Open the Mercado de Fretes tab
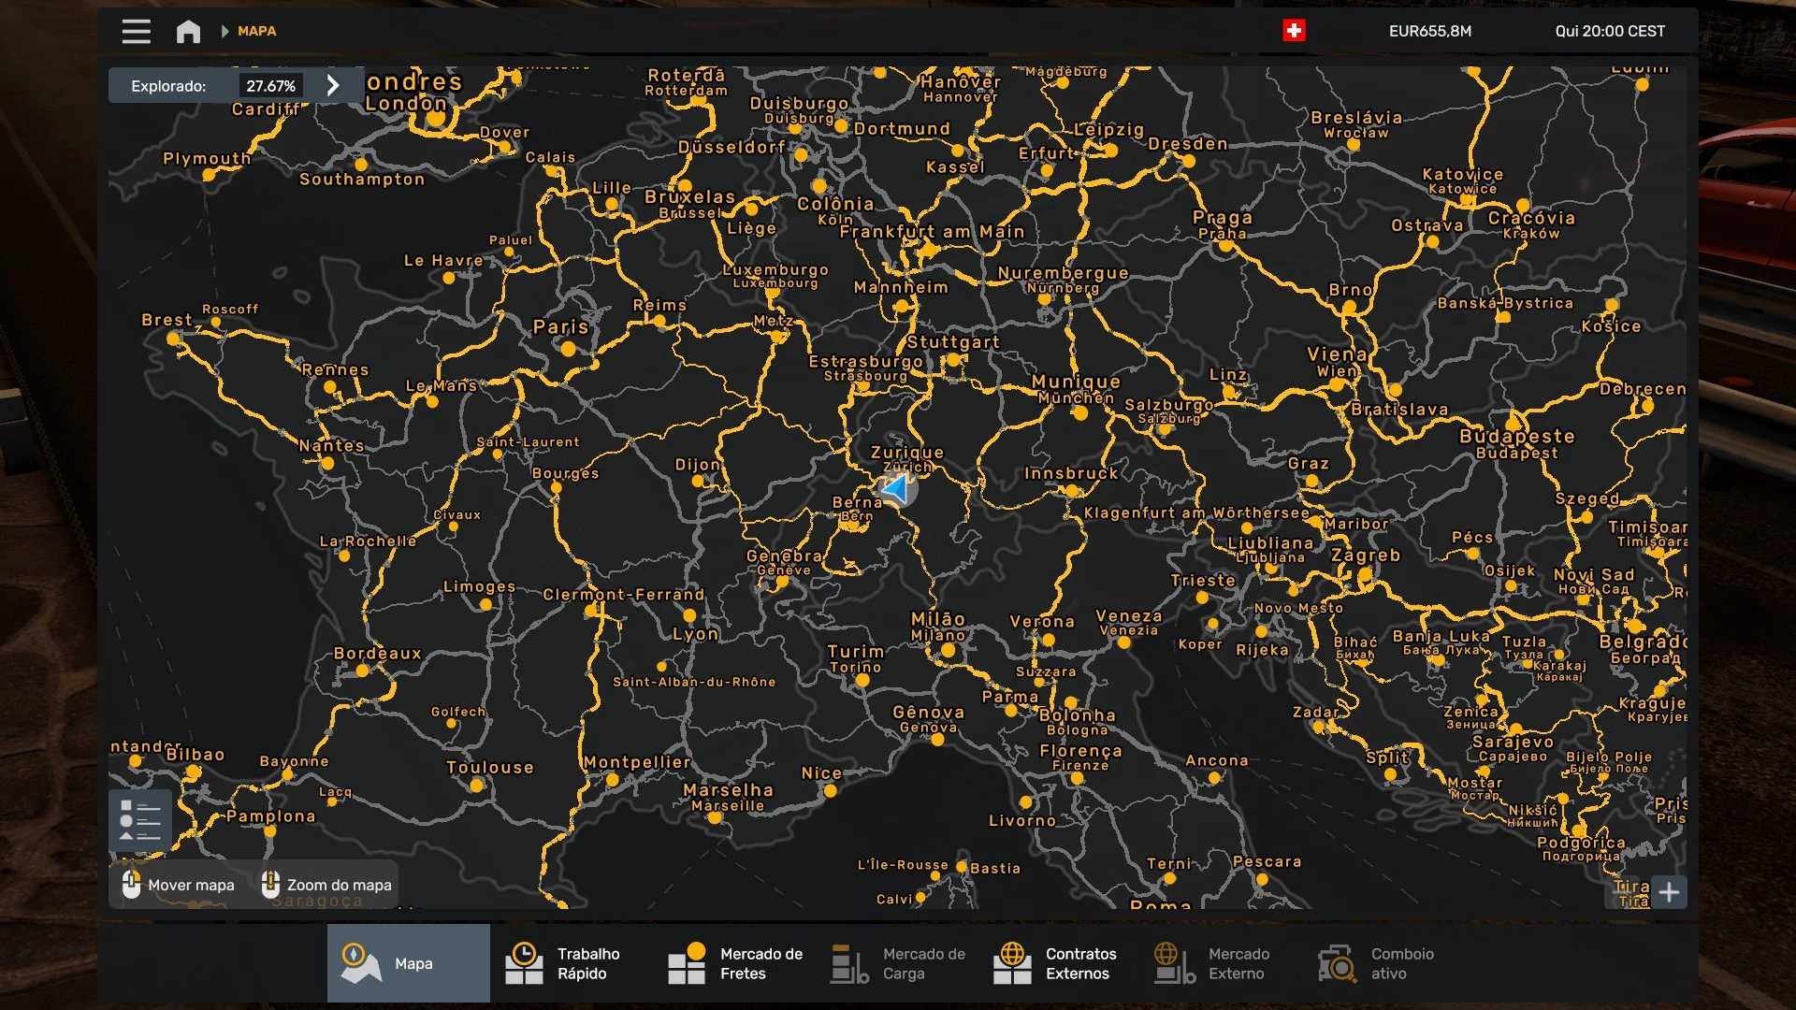Viewport: 1796px width, 1010px height. pyautogui.click(x=735, y=963)
